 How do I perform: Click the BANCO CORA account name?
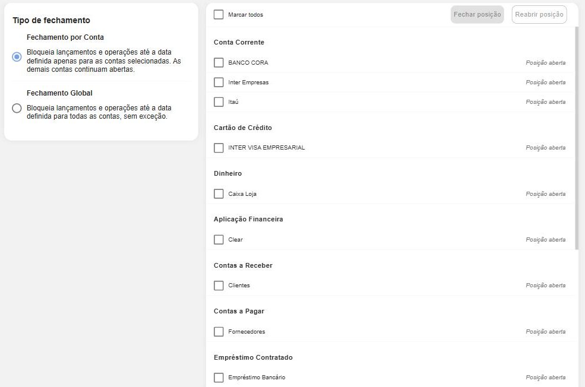[x=248, y=63]
